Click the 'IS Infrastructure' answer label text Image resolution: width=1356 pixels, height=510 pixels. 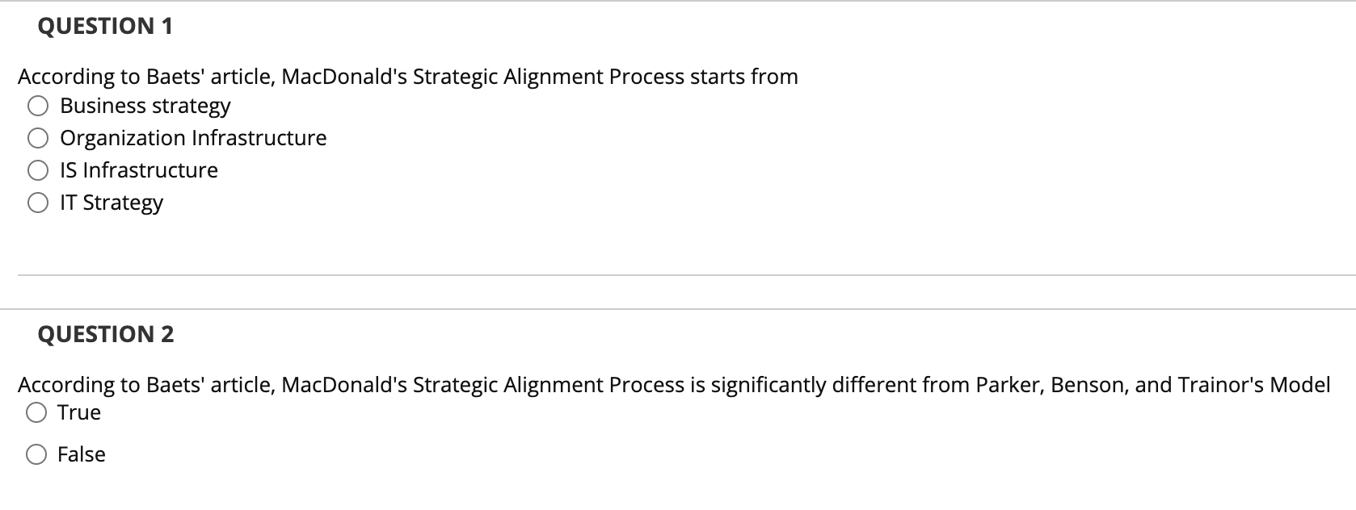(x=139, y=170)
